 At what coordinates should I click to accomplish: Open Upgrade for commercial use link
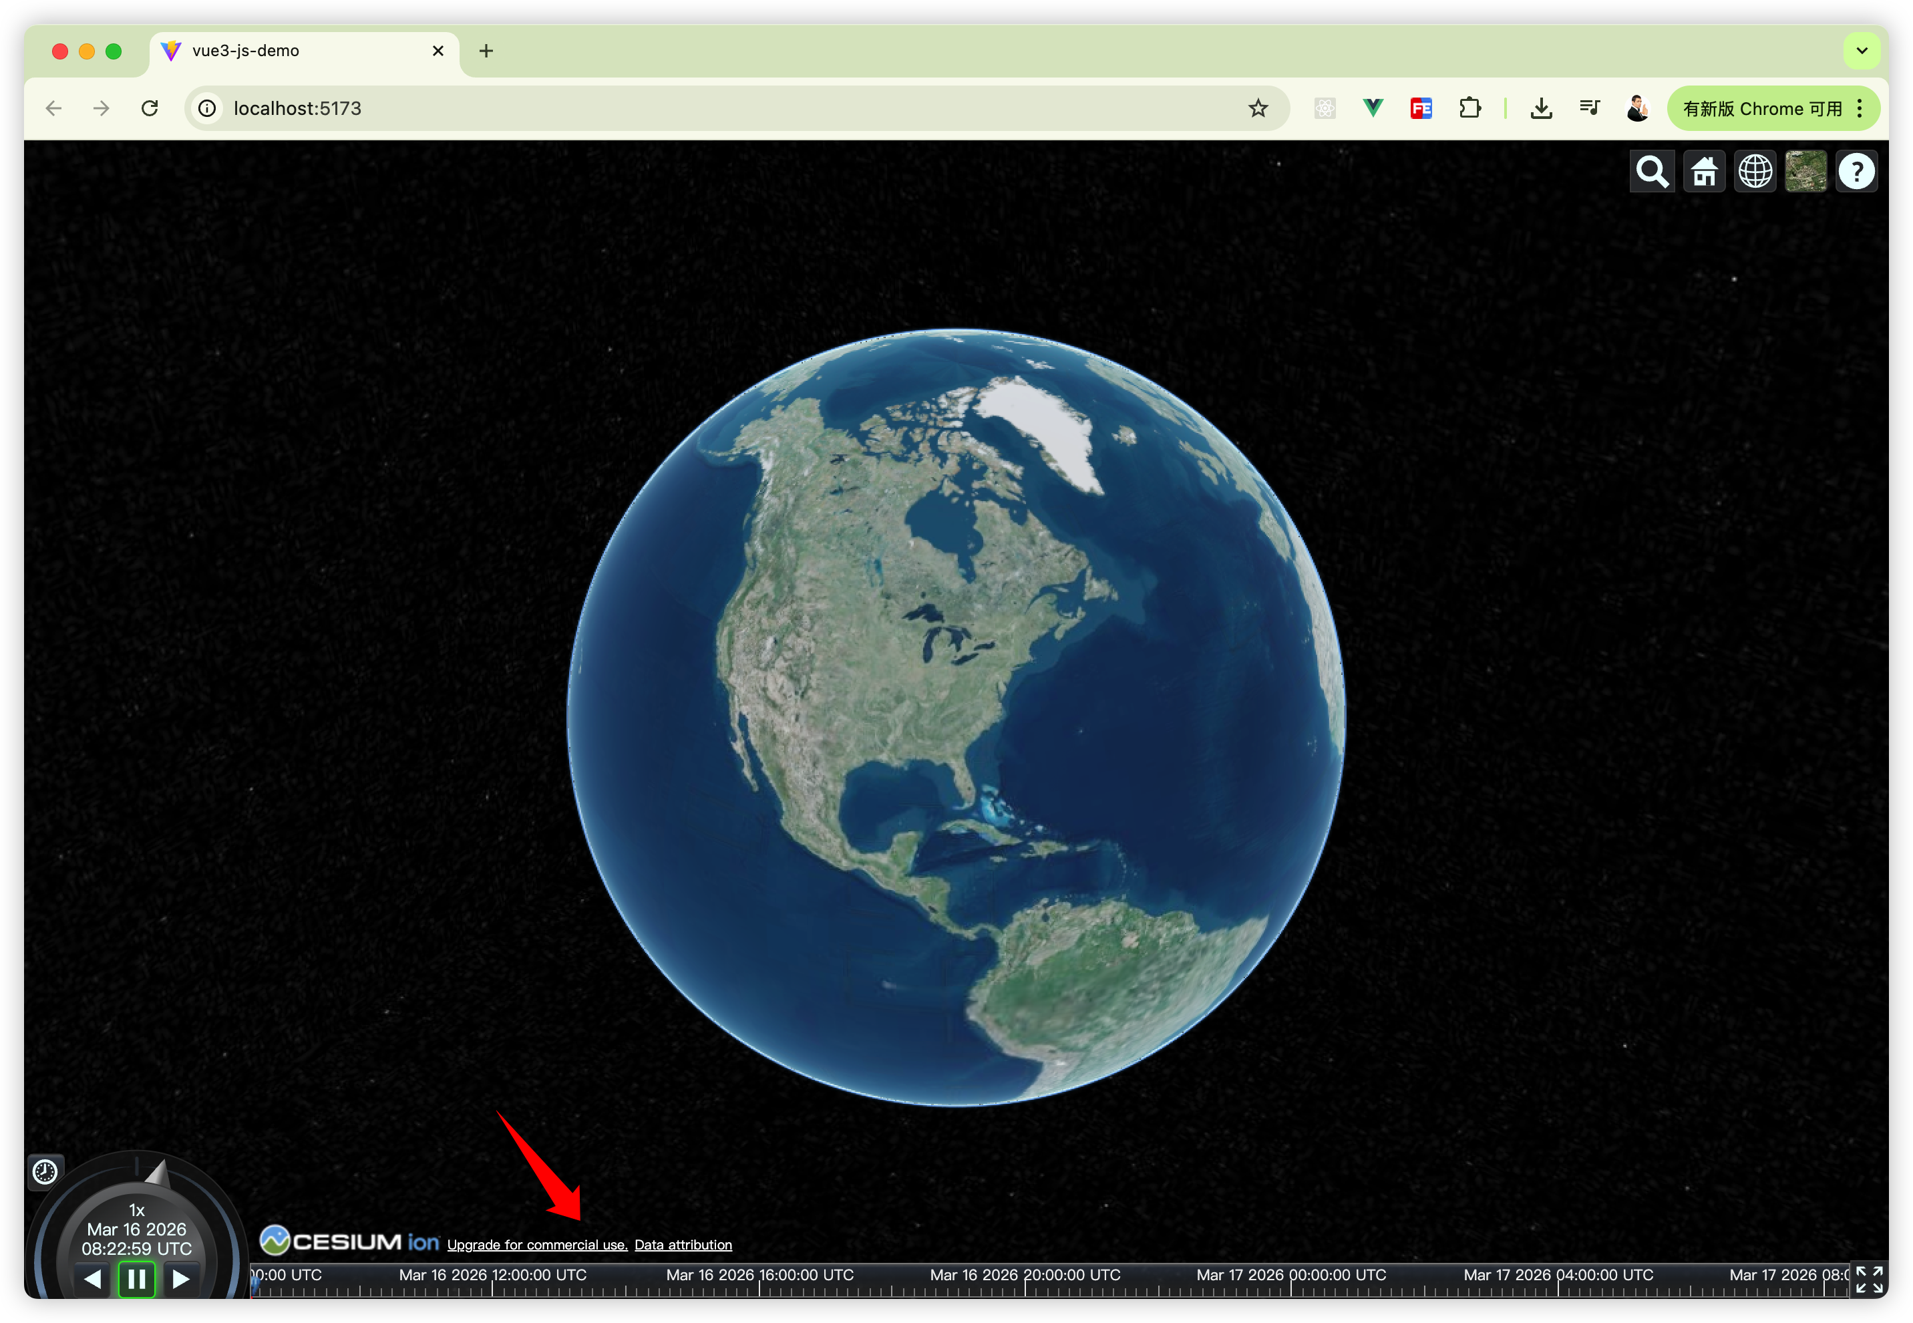click(x=537, y=1244)
